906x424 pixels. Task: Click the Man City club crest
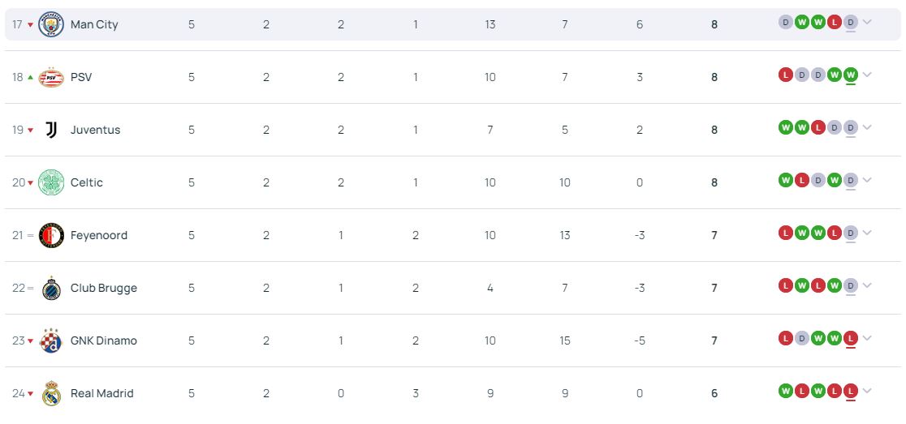point(51,25)
